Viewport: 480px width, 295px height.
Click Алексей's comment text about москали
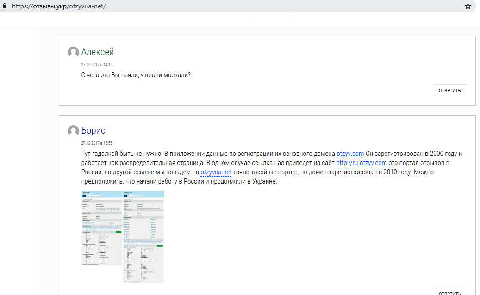click(x=136, y=75)
